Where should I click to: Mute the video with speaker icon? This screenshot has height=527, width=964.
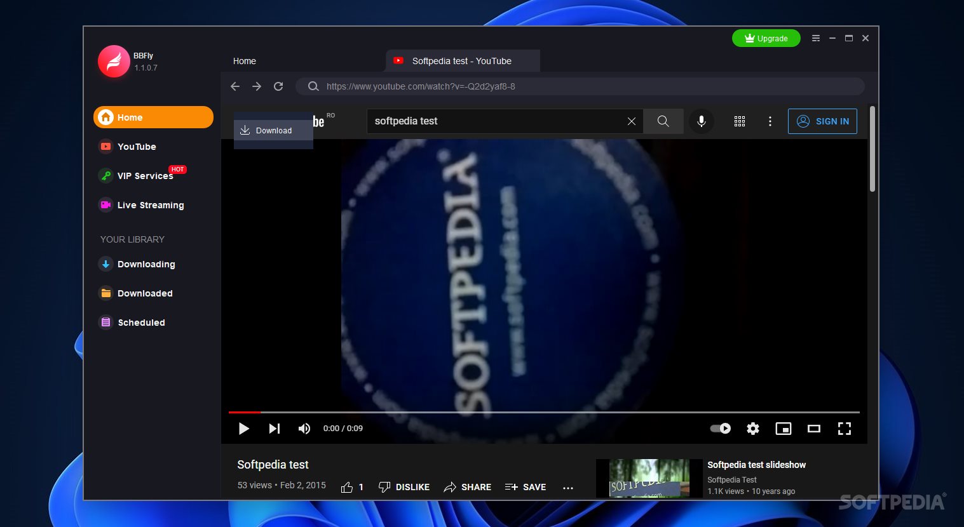pos(304,429)
